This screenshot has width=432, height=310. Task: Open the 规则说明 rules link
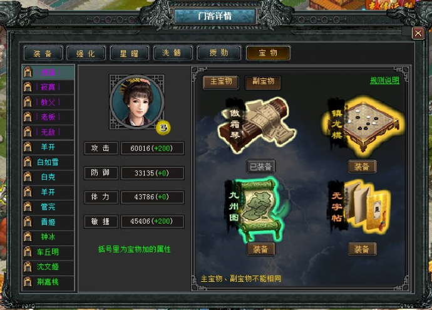(384, 80)
